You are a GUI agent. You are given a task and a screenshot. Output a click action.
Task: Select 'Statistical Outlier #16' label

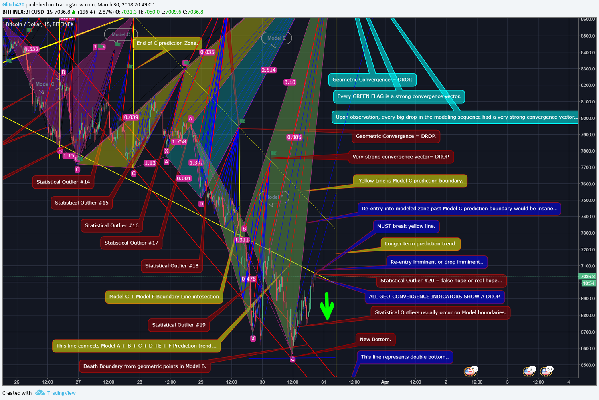[111, 225]
